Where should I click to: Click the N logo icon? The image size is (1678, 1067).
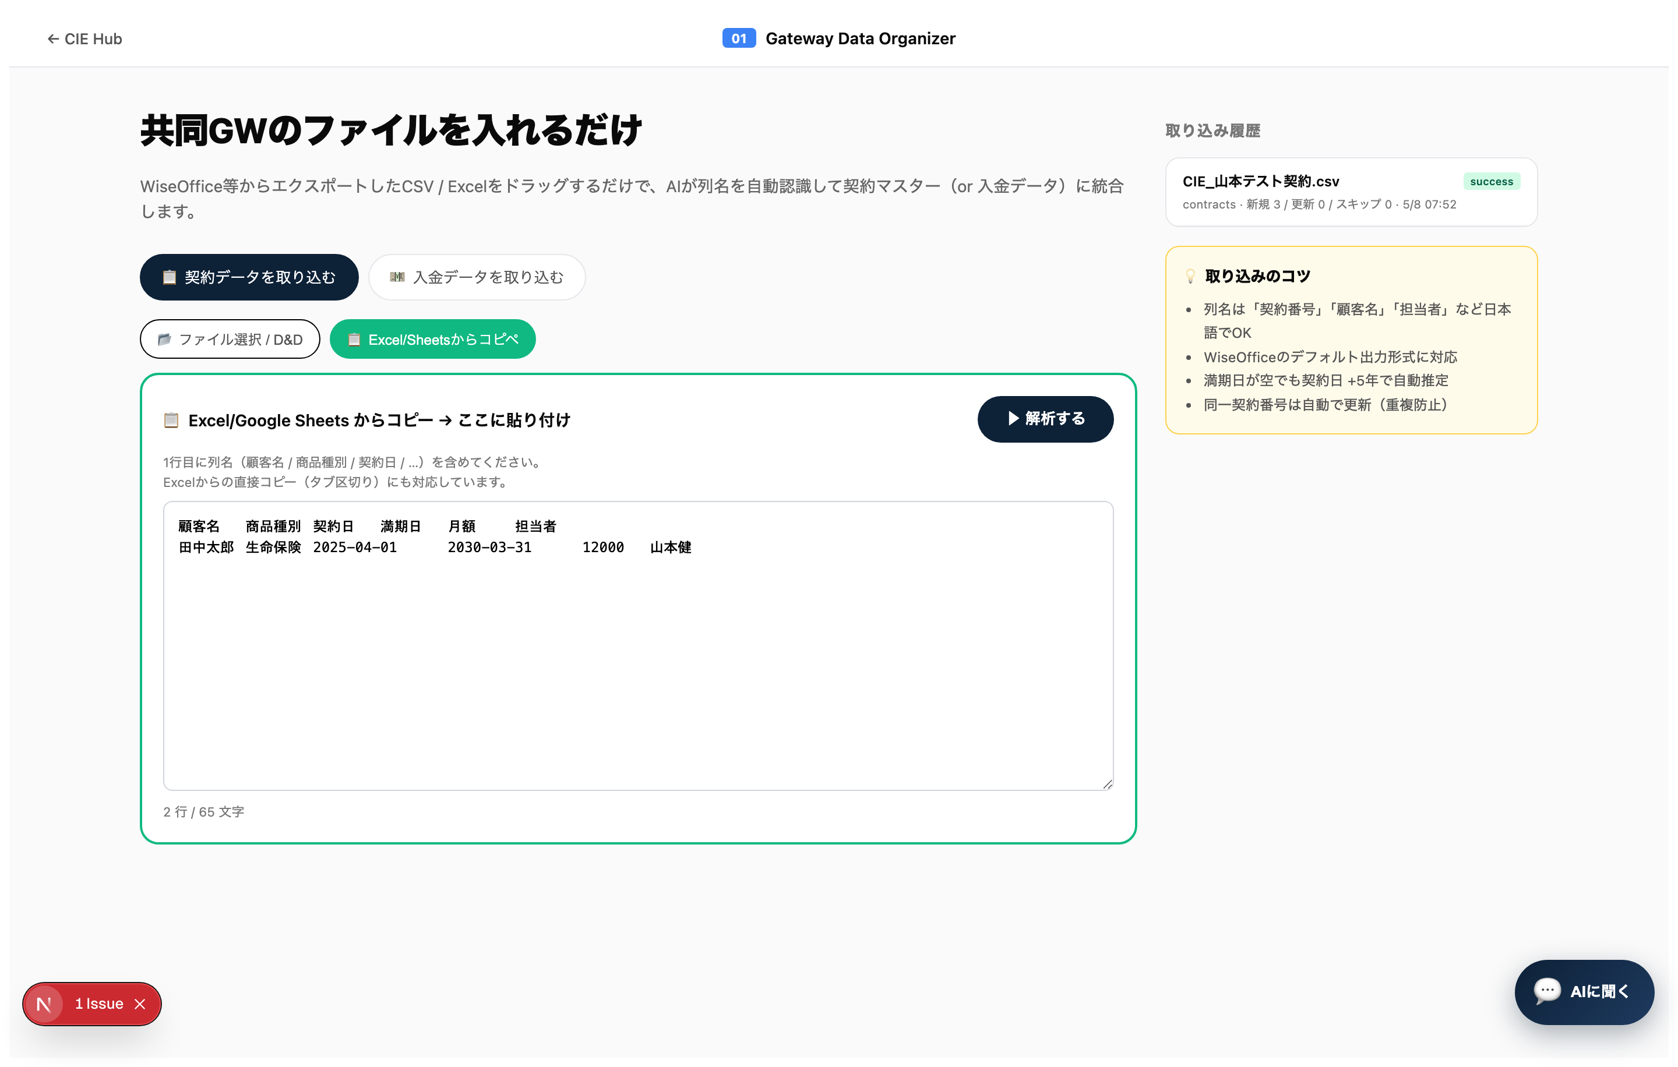coord(44,1004)
